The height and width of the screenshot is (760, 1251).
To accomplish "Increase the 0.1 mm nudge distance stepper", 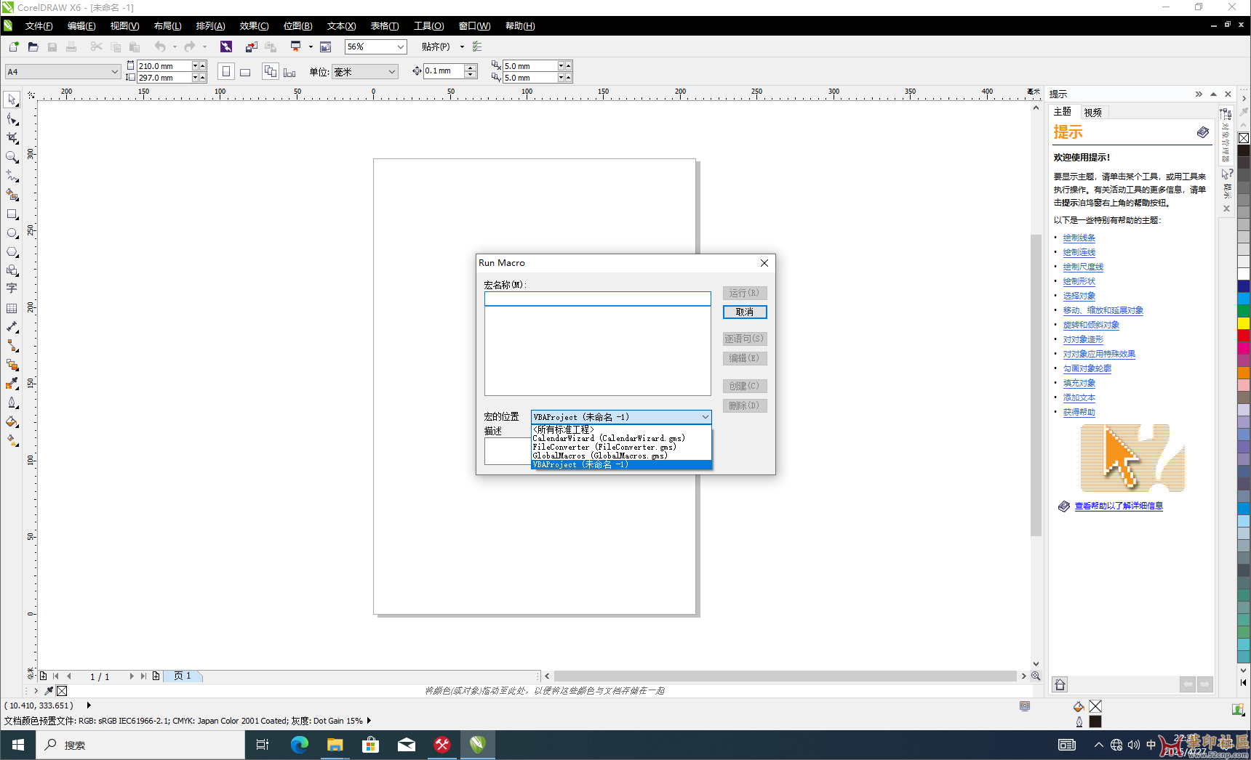I will [471, 68].
